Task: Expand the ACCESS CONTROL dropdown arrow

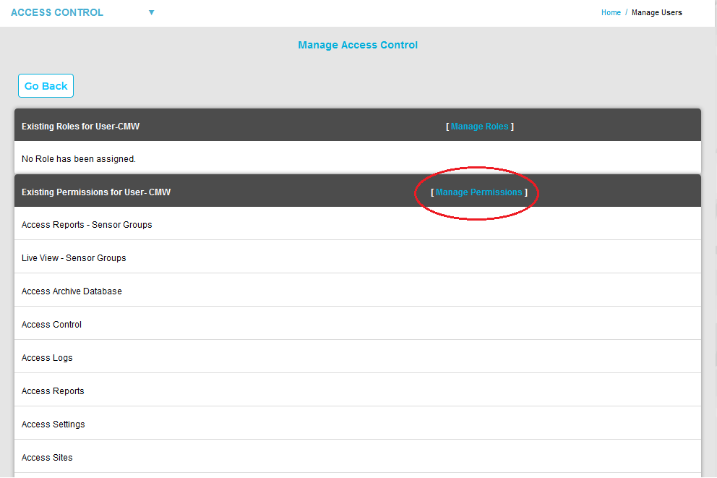Action: point(151,12)
